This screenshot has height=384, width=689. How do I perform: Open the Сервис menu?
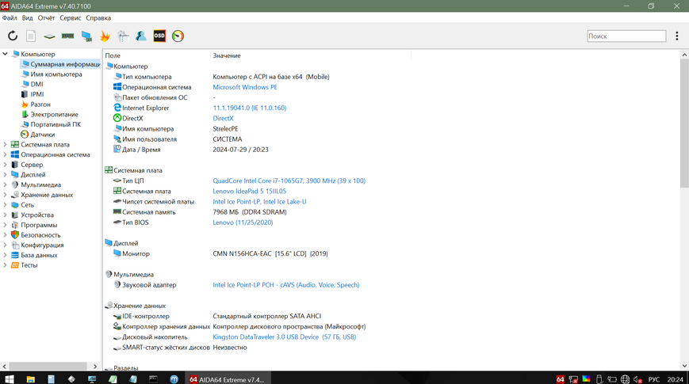(71, 18)
